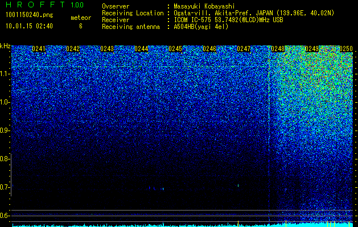Select the filename 1001150240.png

click(x=30, y=15)
